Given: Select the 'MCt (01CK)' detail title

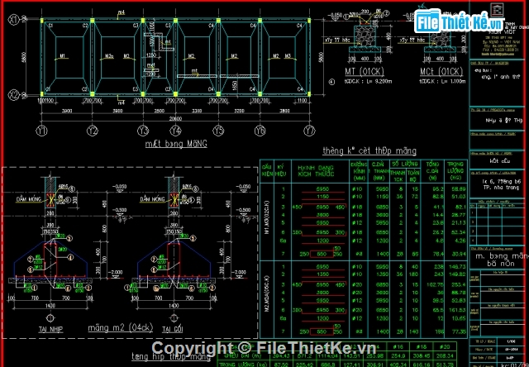Looking at the screenshot, I should tap(441, 72).
